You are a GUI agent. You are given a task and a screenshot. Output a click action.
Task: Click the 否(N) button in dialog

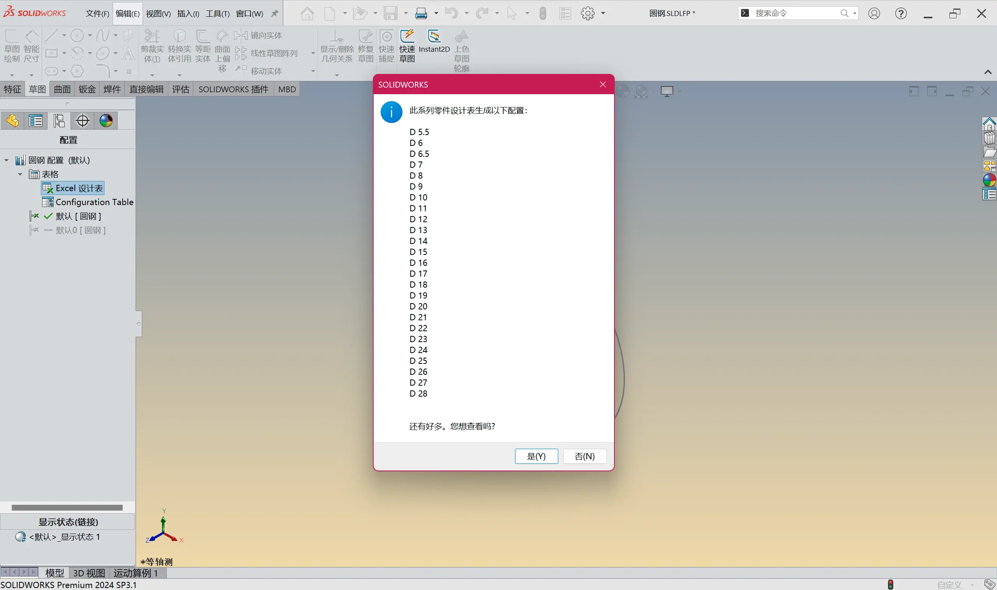click(x=584, y=456)
